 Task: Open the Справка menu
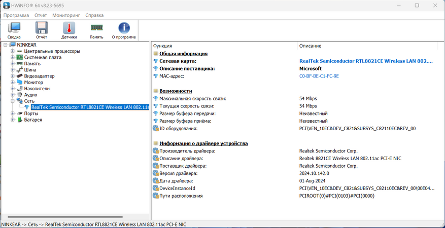tap(94, 15)
